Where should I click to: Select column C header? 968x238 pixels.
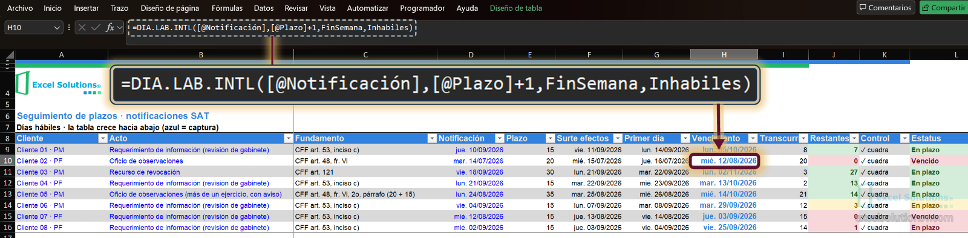(x=365, y=54)
